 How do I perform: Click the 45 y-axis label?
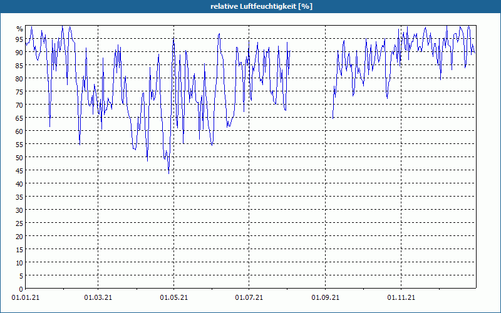(x=19, y=170)
